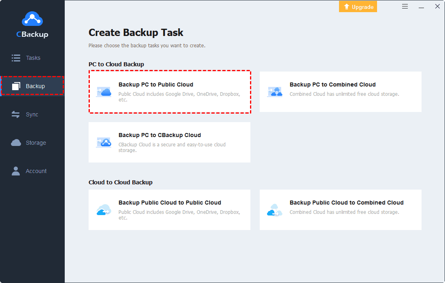The height and width of the screenshot is (283, 445).
Task: Pick 'Backup Public Cloud to Combined Cloud' title
Action: [346, 203]
